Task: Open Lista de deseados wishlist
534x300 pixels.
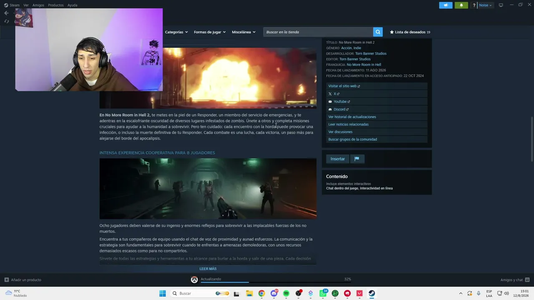Action: pos(410,32)
